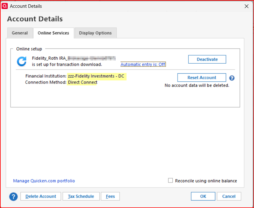
Task: Open help for Reset Account
Action: tap(232, 78)
